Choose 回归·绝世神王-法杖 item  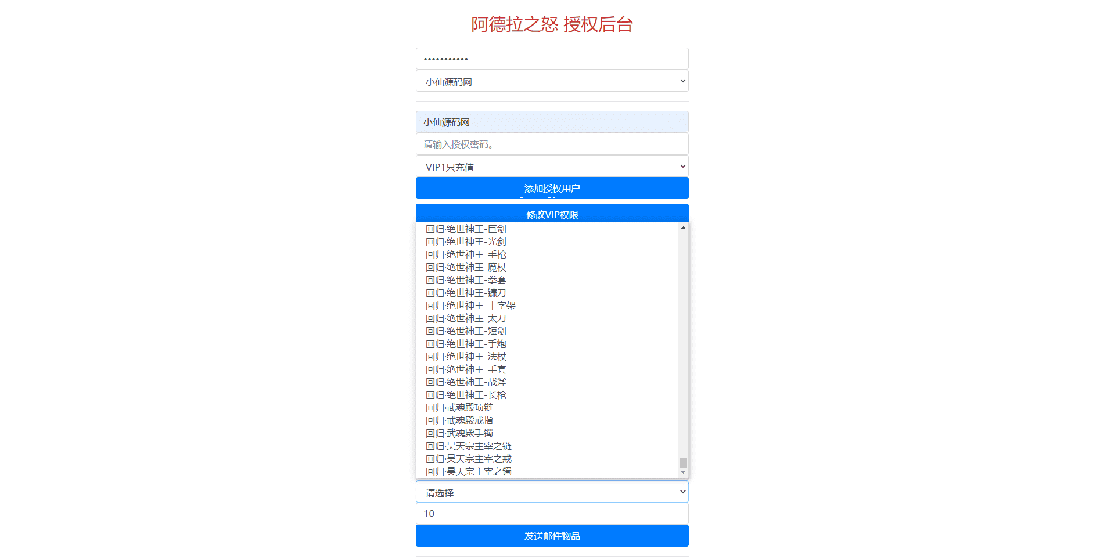(547, 357)
